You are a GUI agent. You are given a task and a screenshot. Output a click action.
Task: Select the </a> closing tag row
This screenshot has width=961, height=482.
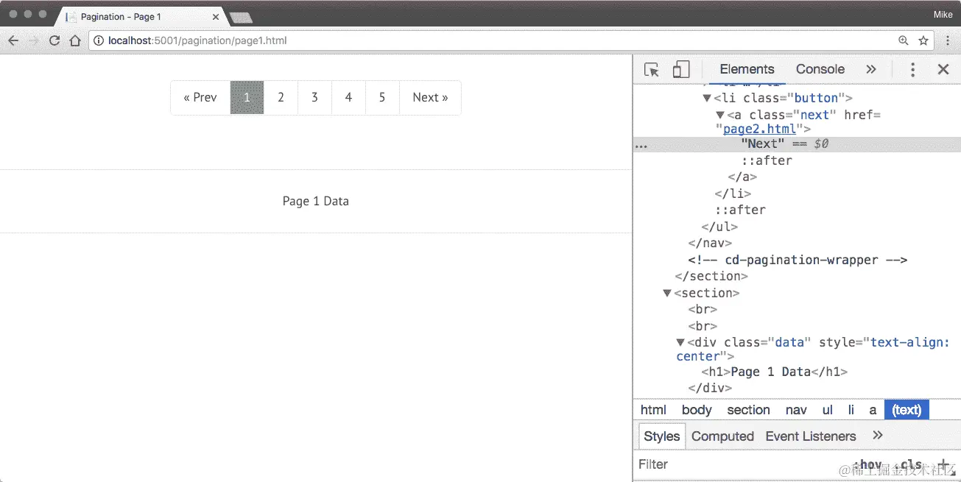742,177
